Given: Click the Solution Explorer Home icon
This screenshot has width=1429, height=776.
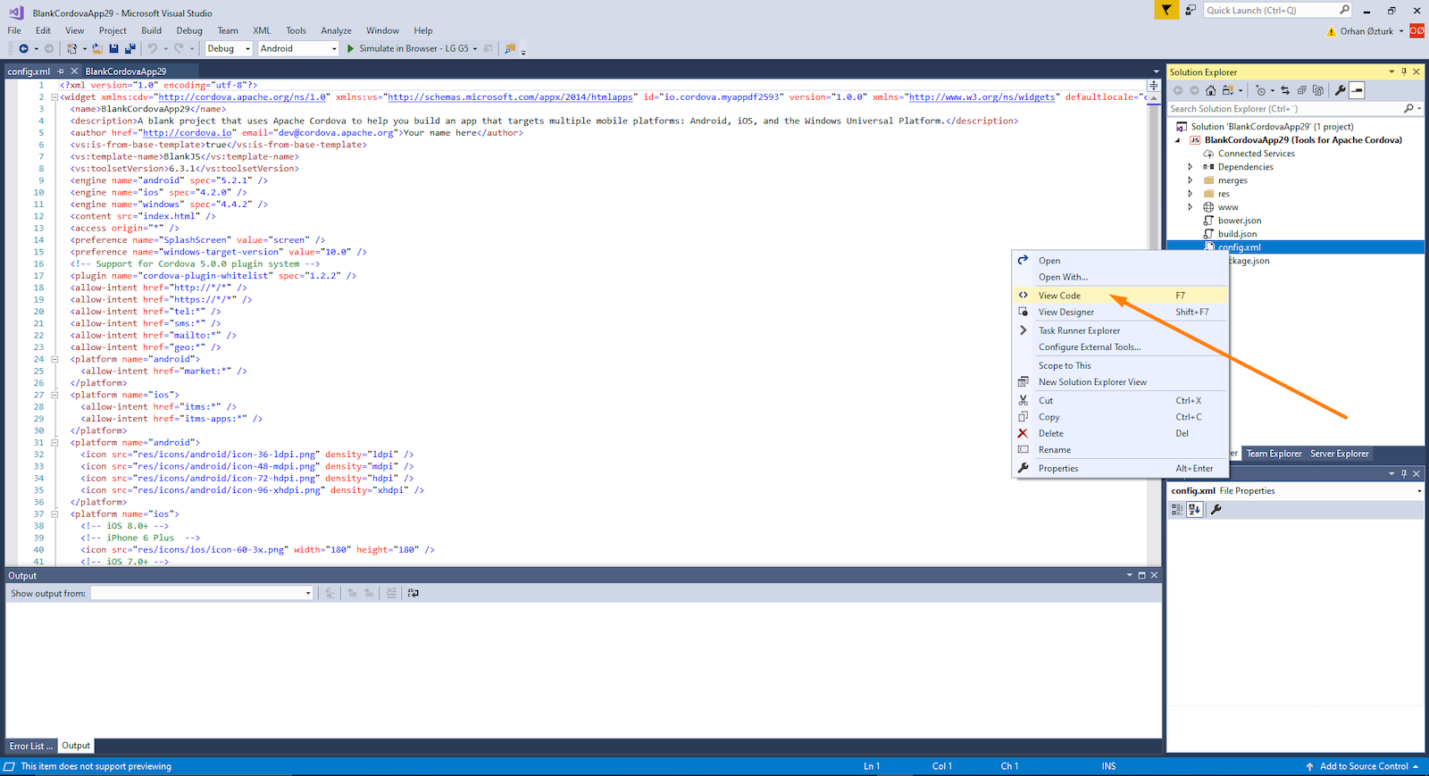Looking at the screenshot, I should [x=1210, y=90].
